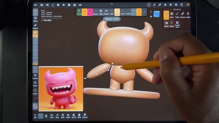Select the Select mask tool
This screenshot has height=123, width=219.
tap(172, 24)
